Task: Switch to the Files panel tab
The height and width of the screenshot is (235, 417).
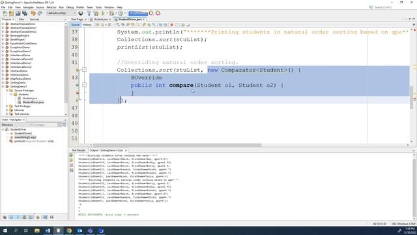Action: (x=22, y=20)
